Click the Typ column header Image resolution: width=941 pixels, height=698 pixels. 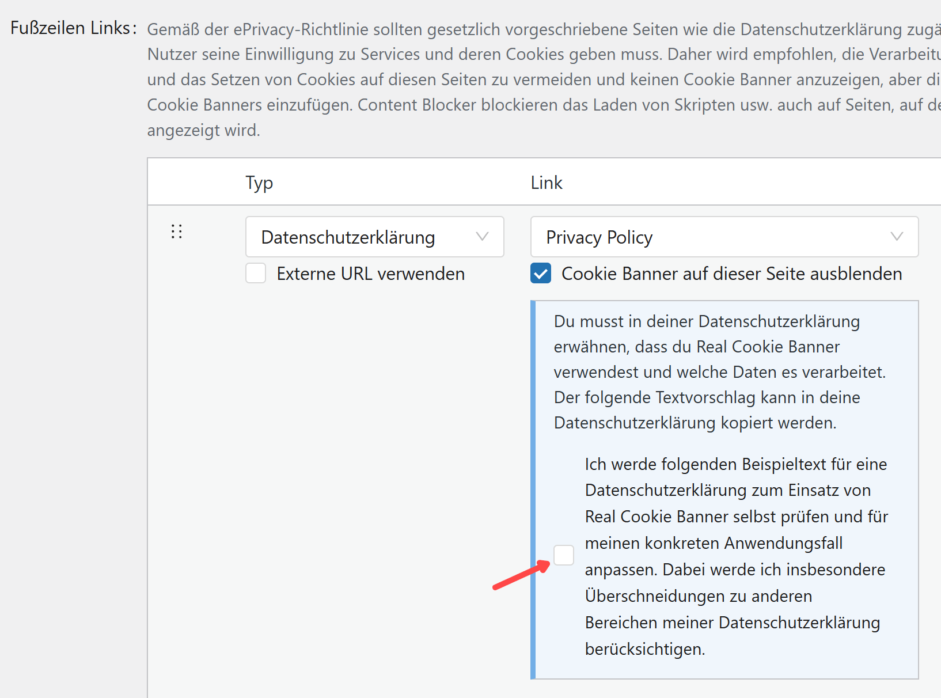tap(259, 183)
